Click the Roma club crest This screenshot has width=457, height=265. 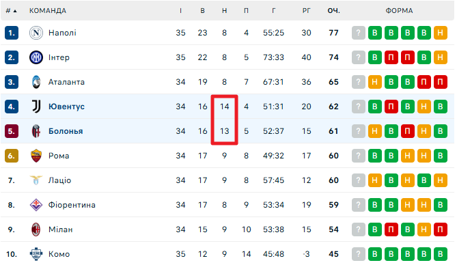pyautogui.click(x=36, y=156)
